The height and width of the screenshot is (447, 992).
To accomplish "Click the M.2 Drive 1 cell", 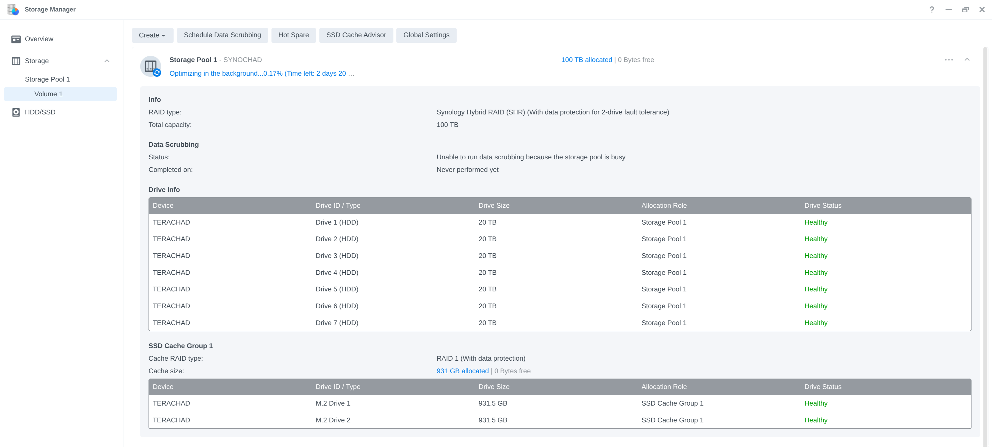I will click(333, 403).
